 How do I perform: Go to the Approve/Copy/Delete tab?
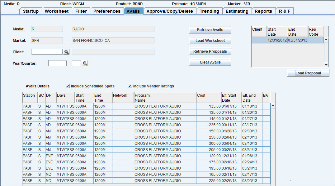(x=170, y=11)
